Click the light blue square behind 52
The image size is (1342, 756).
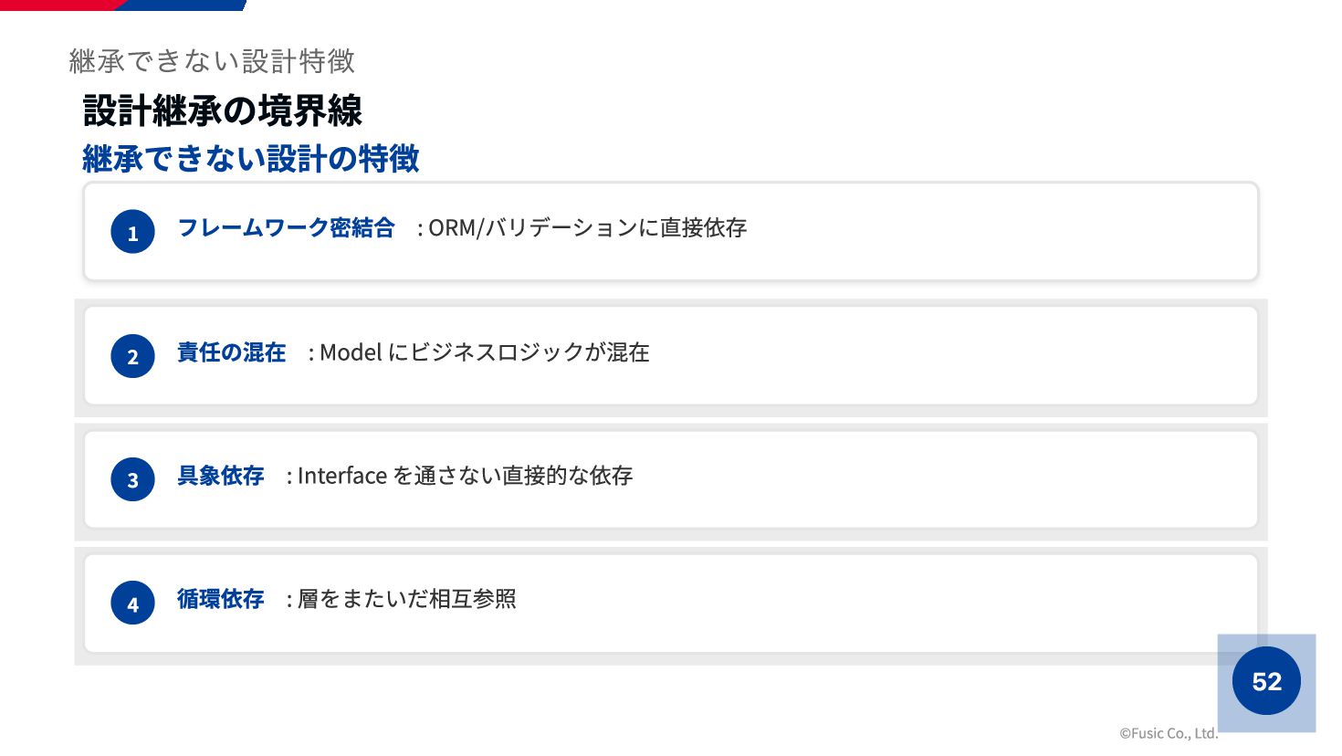coord(1266,683)
